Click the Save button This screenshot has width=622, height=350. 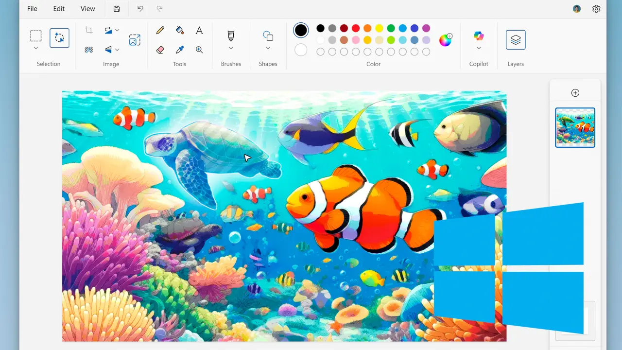pyautogui.click(x=117, y=9)
